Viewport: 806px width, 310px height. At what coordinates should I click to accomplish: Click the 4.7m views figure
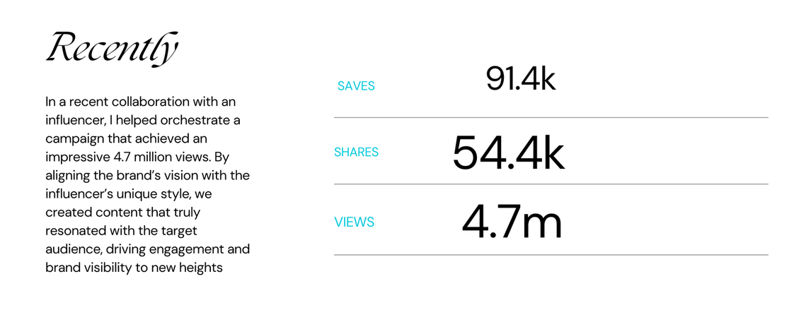pos(512,222)
